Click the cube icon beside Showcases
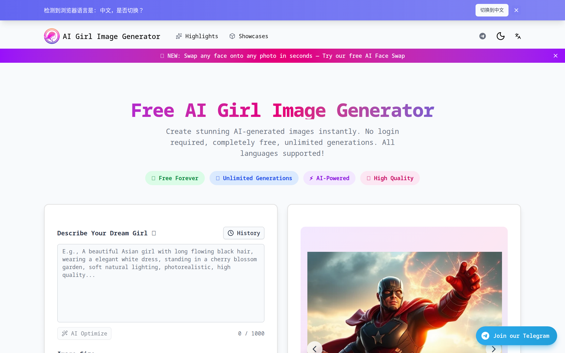This screenshot has height=353, width=565. [x=232, y=36]
